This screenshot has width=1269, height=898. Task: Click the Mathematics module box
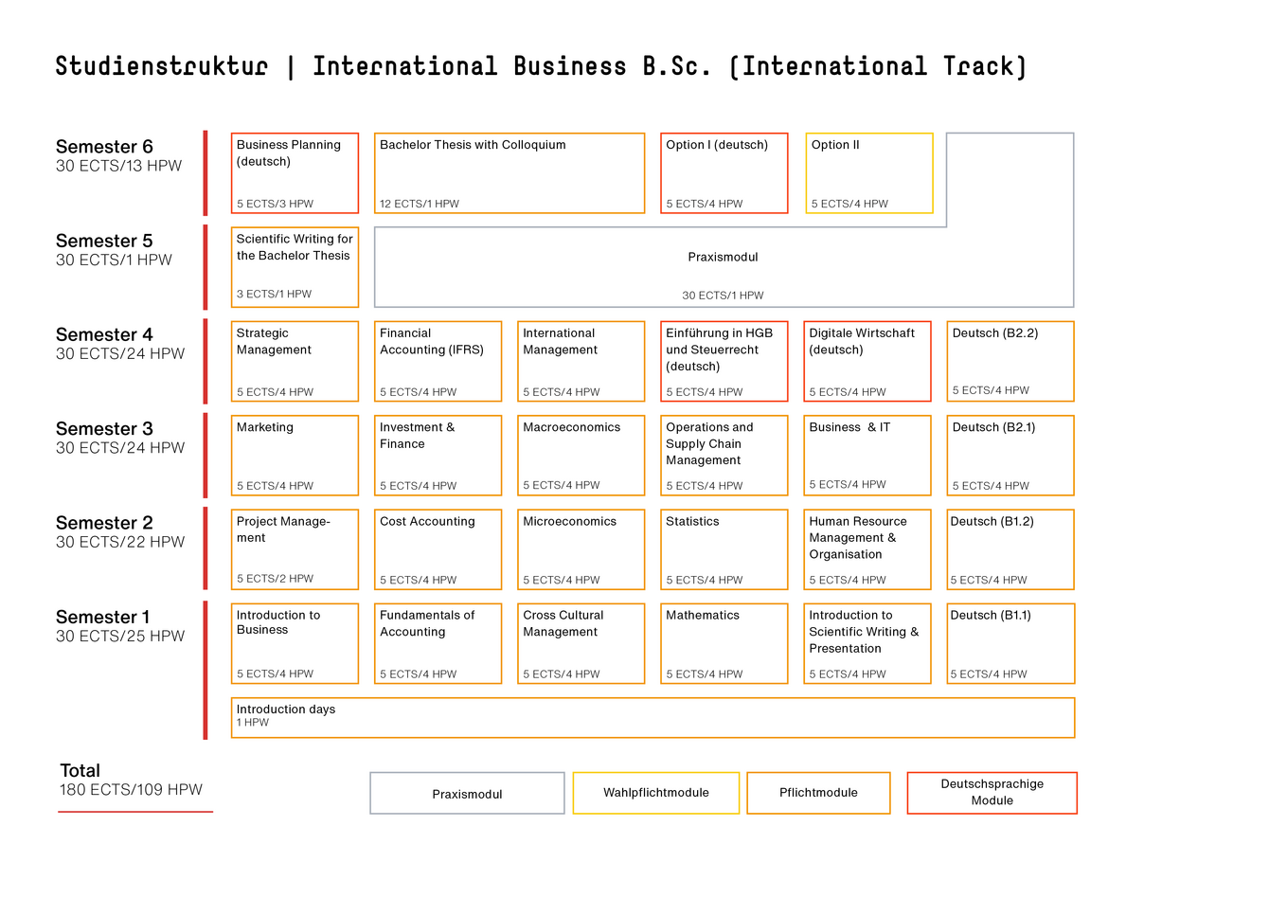[724, 643]
